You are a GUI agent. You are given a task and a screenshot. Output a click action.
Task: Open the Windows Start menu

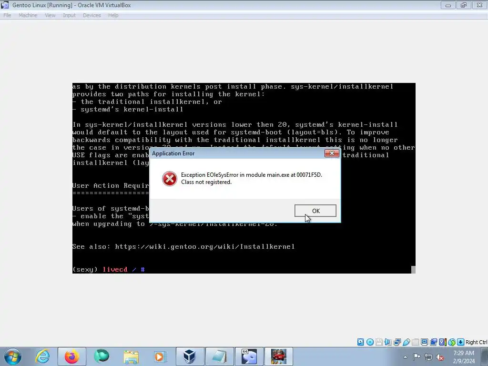(x=13, y=356)
